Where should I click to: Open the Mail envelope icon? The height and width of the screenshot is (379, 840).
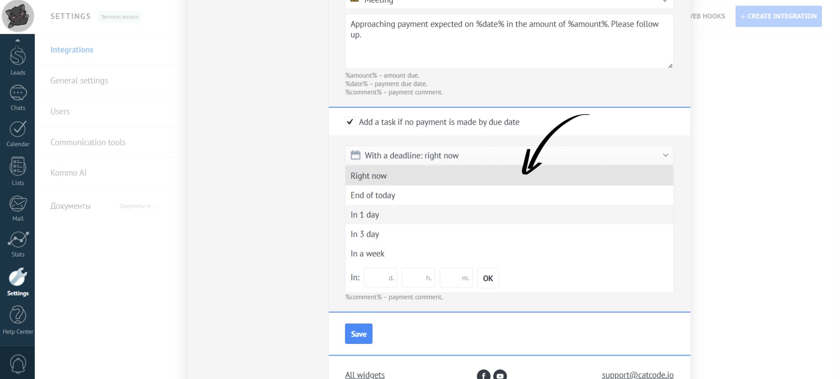pyautogui.click(x=18, y=204)
